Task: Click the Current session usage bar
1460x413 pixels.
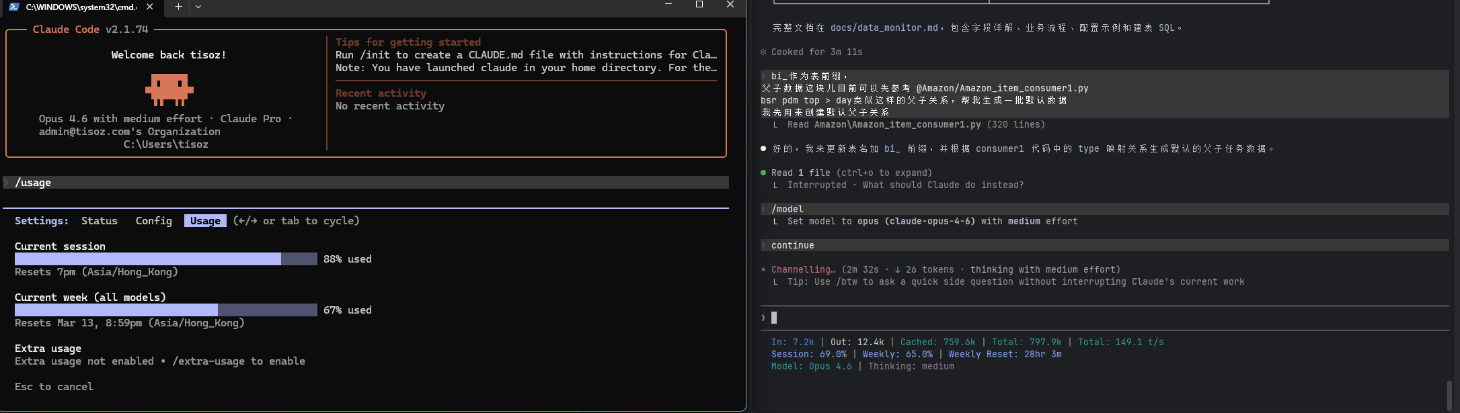Action: 166,259
